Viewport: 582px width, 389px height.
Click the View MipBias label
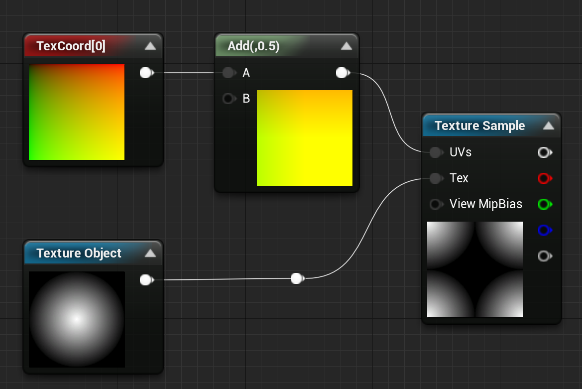(x=486, y=204)
